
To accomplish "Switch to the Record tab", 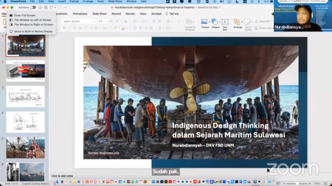I will pos(116,14).
